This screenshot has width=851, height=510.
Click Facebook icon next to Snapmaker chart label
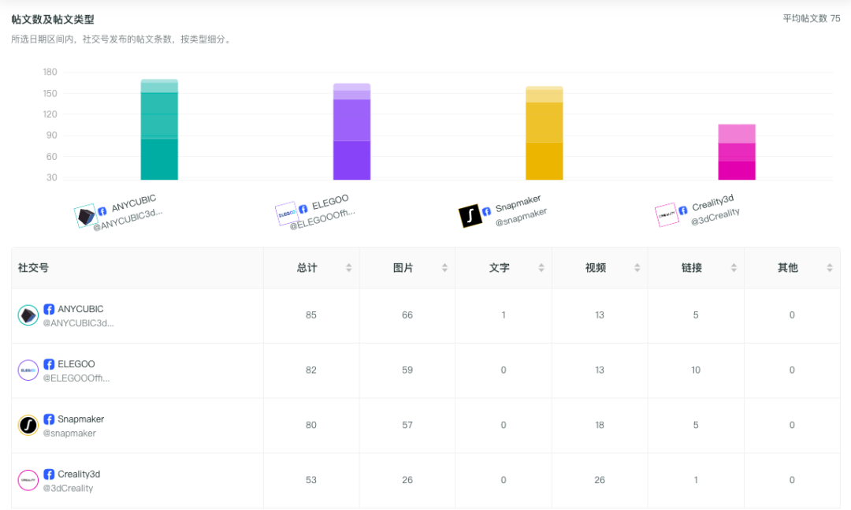487,211
